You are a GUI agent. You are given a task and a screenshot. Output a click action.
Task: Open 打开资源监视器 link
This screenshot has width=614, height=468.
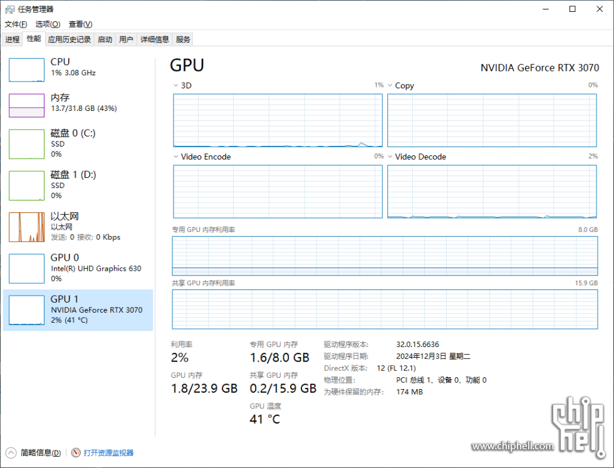point(108,453)
